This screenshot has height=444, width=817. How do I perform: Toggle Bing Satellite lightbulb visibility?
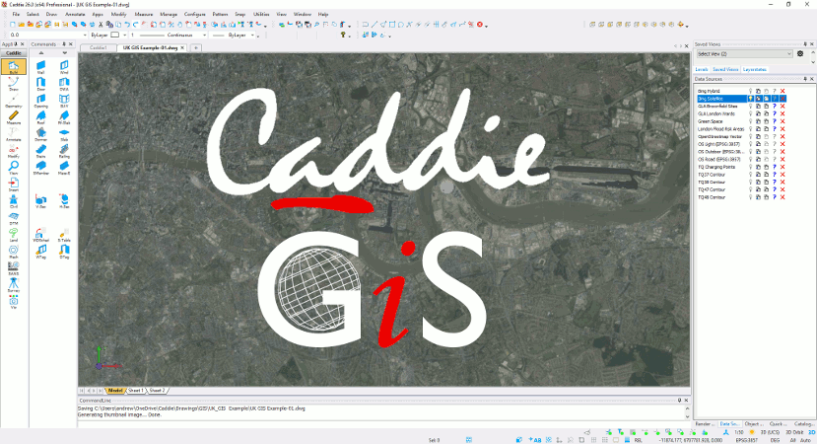(750, 99)
